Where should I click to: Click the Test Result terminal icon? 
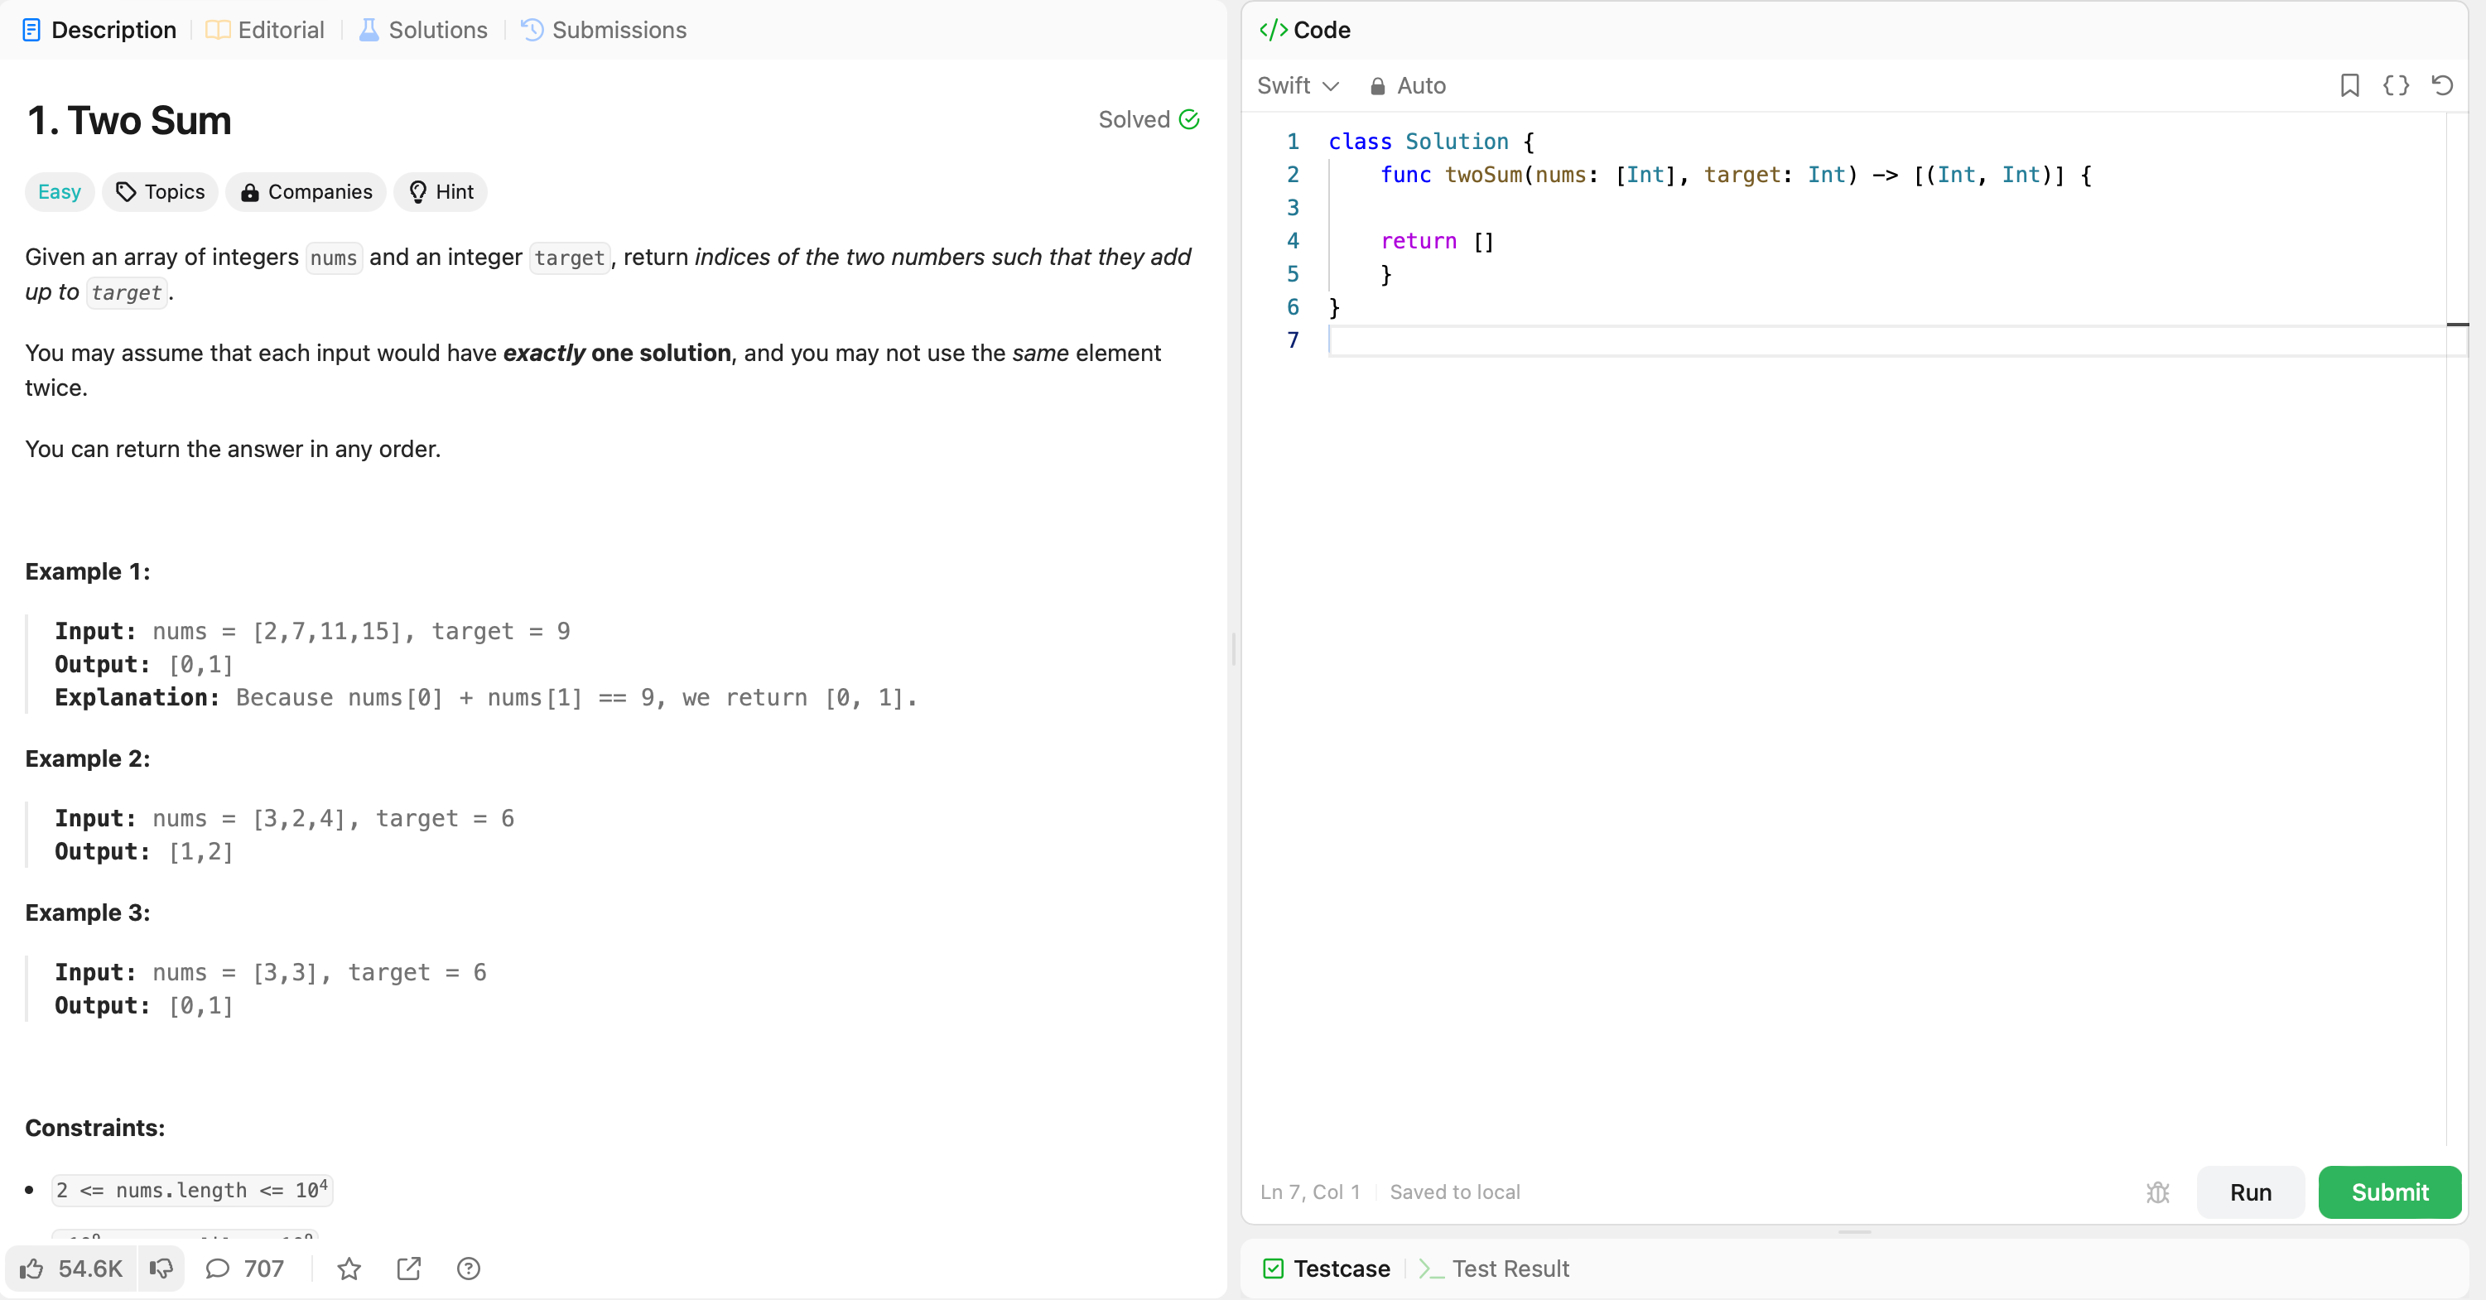1431,1269
